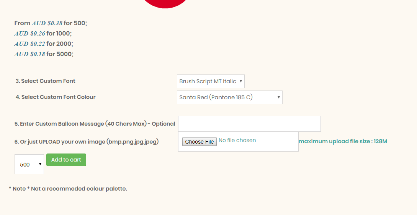Click the 'for 5000' quantity text

point(59,54)
